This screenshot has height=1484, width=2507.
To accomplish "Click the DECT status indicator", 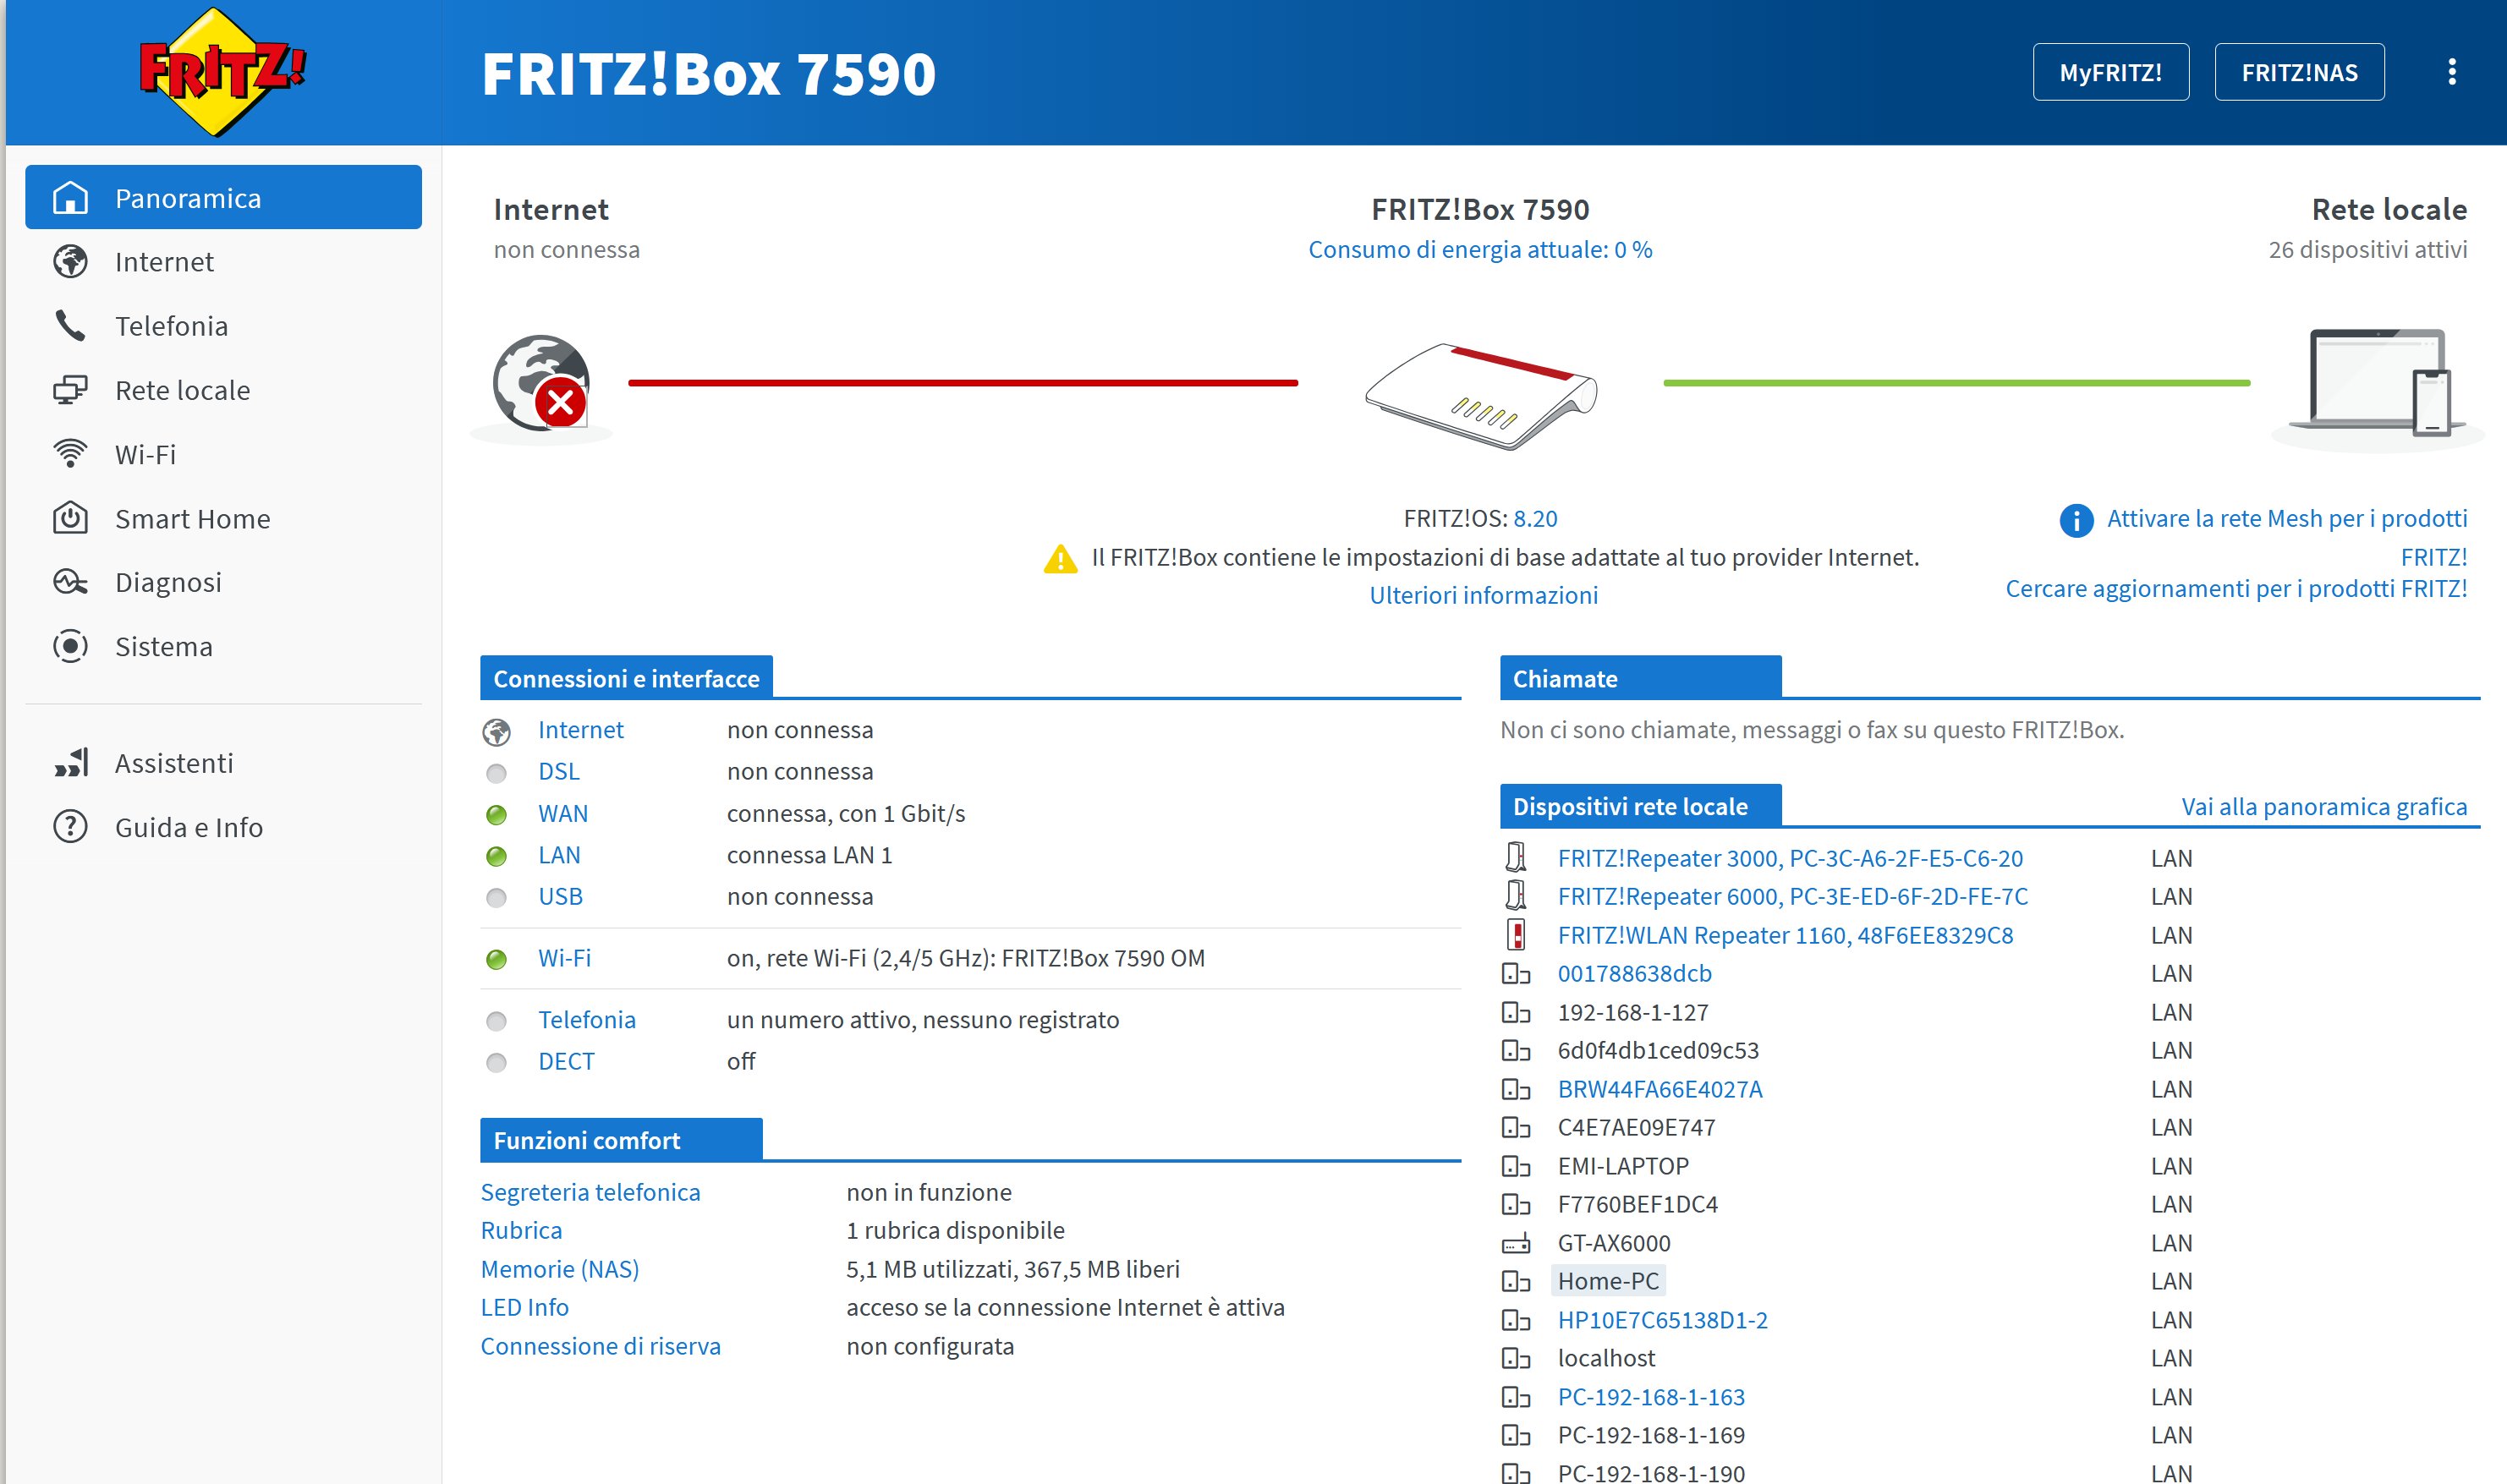I will pyautogui.click(x=496, y=1062).
